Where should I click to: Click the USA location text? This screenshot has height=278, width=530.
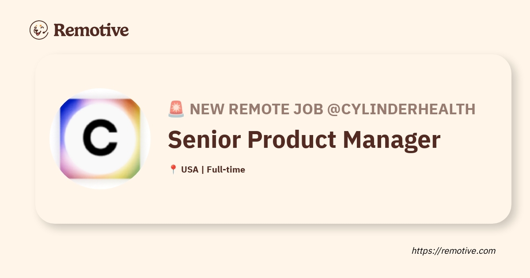click(189, 169)
